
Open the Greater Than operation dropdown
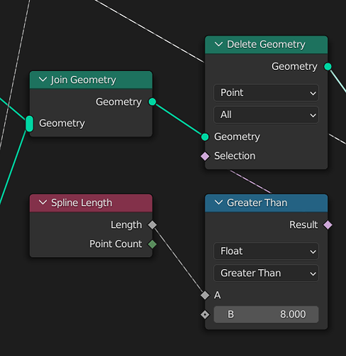(x=266, y=273)
